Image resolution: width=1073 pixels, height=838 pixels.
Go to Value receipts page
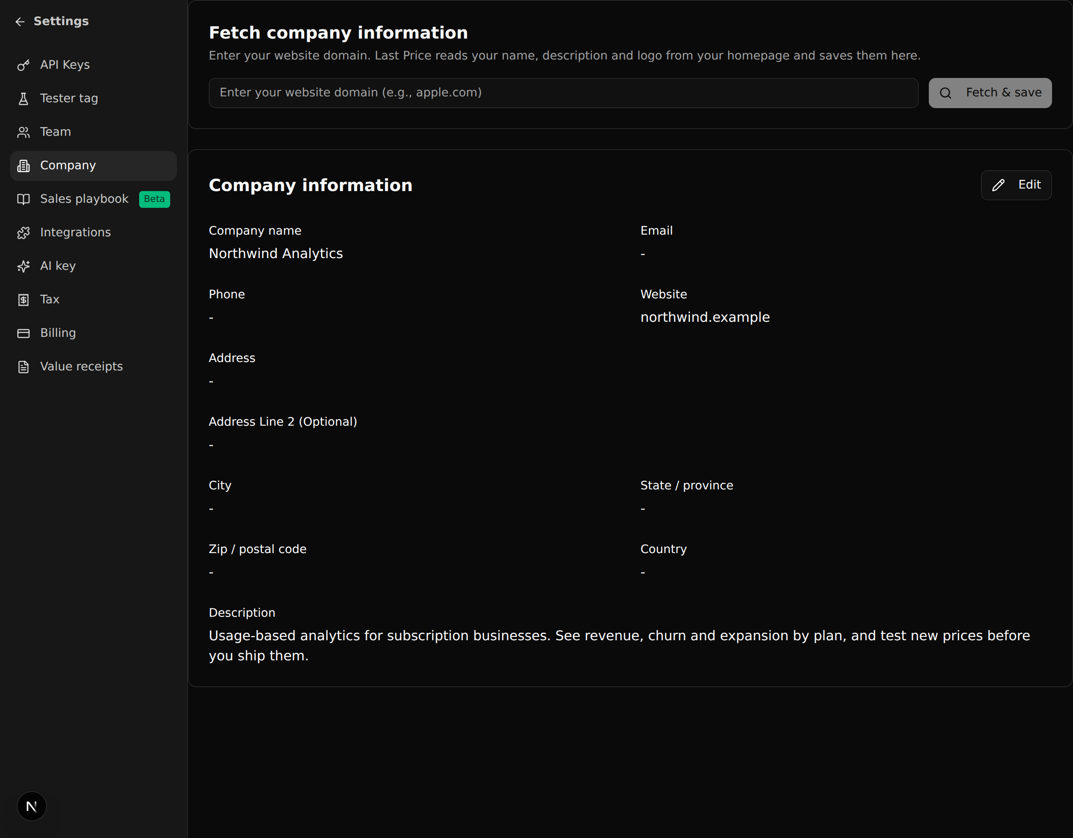93,367
